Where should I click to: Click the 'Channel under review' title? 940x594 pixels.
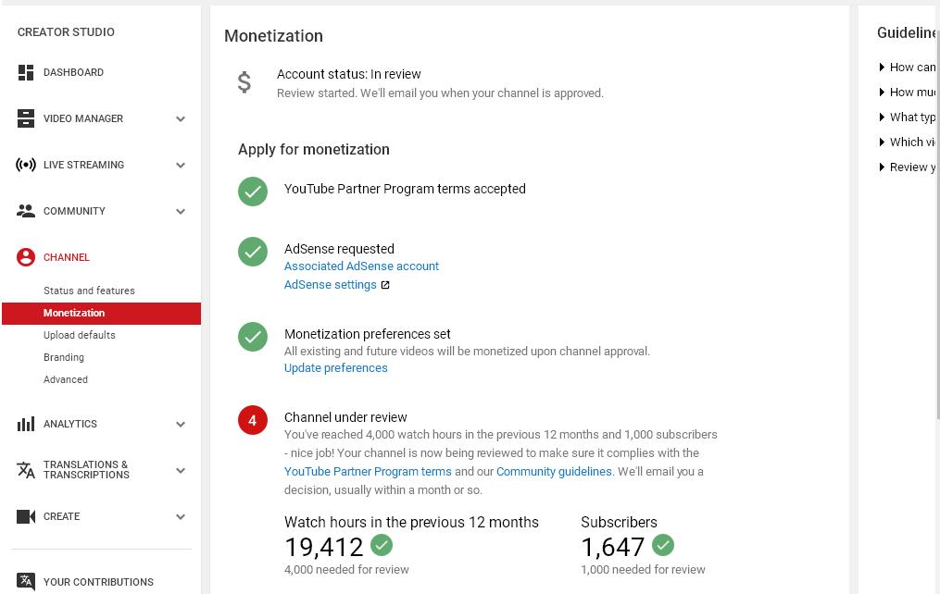[x=346, y=417]
